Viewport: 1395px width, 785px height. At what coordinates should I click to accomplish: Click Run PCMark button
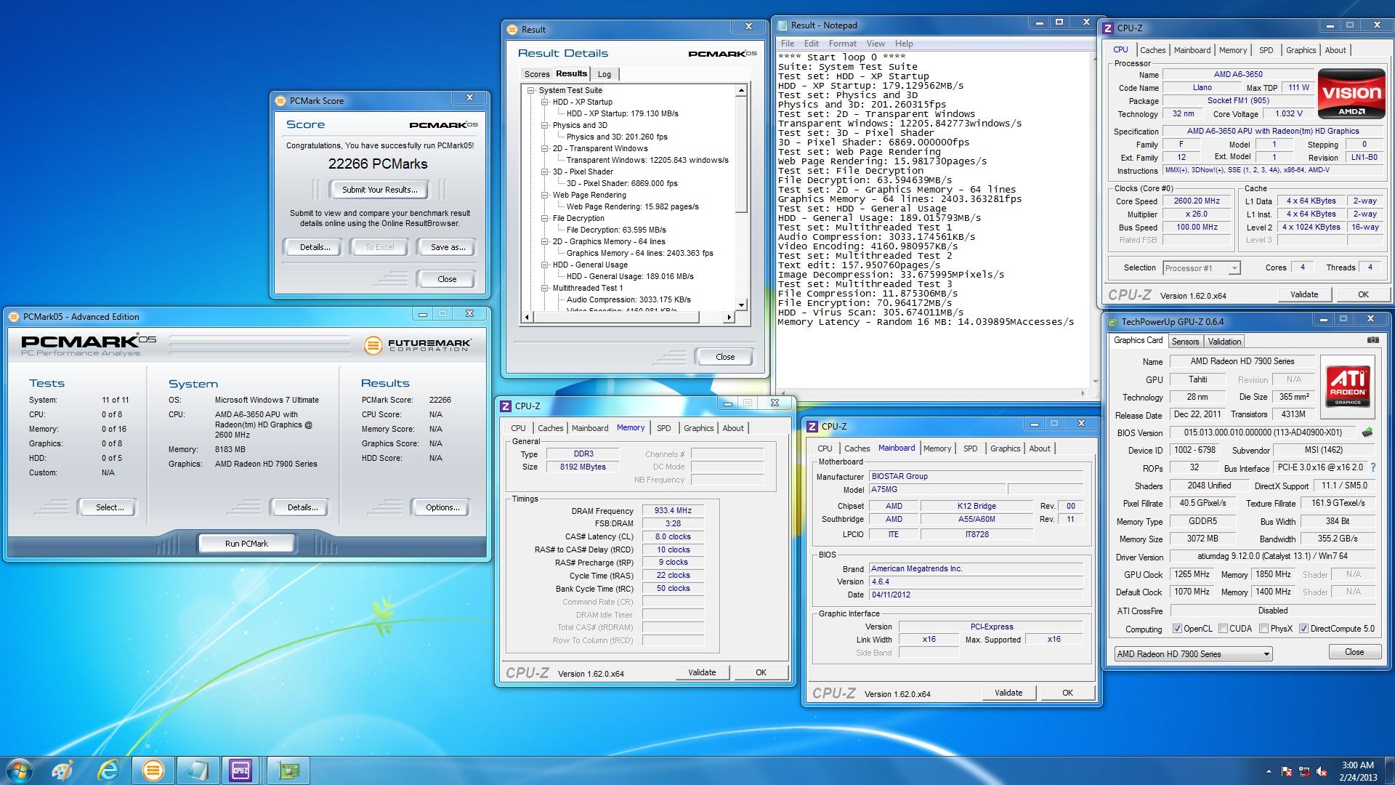[246, 544]
